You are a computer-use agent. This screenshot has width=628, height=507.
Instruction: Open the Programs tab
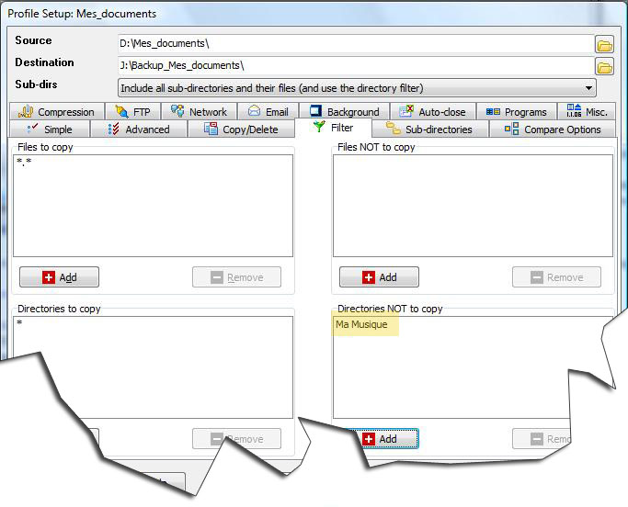tap(516, 112)
